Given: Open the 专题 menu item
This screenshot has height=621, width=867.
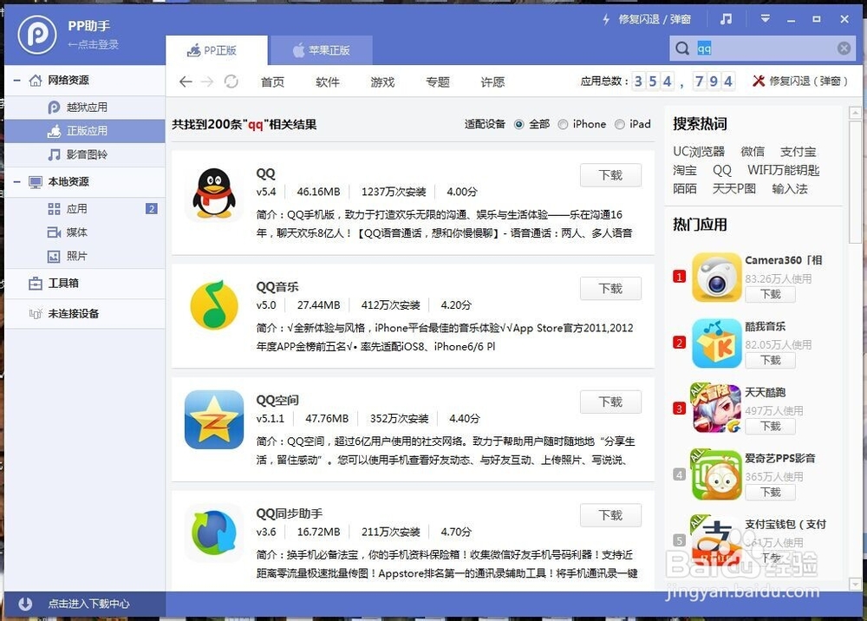Looking at the screenshot, I should coord(438,82).
